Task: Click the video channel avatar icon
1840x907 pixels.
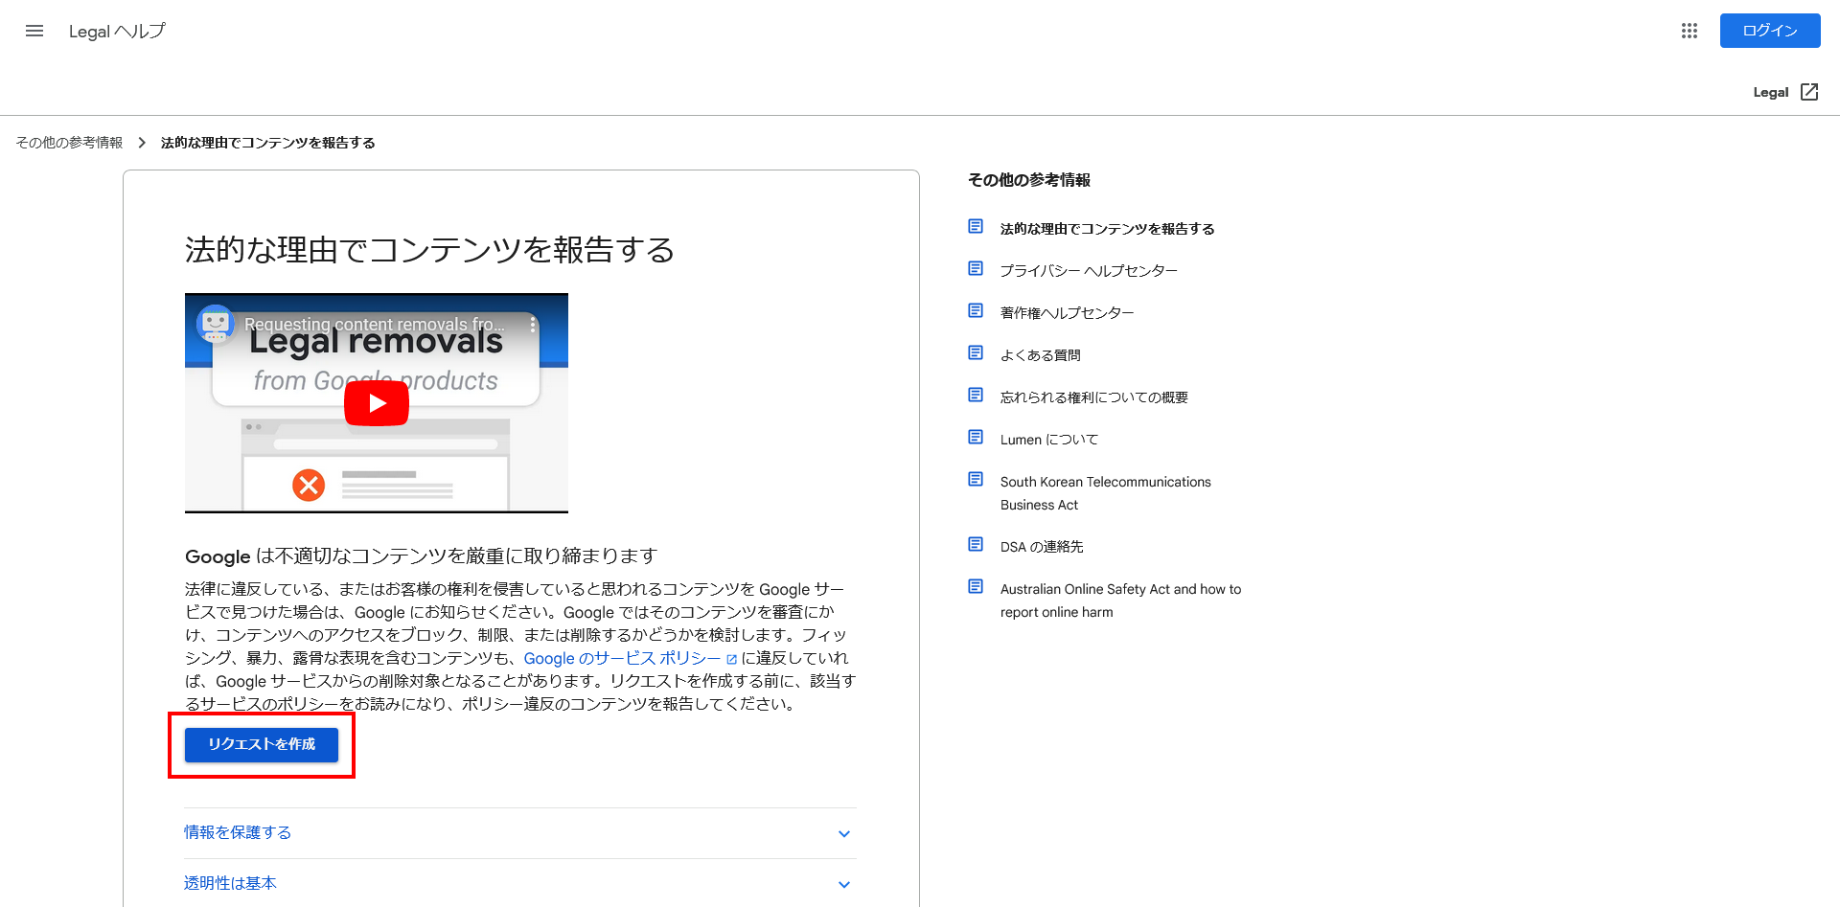Action: [216, 325]
